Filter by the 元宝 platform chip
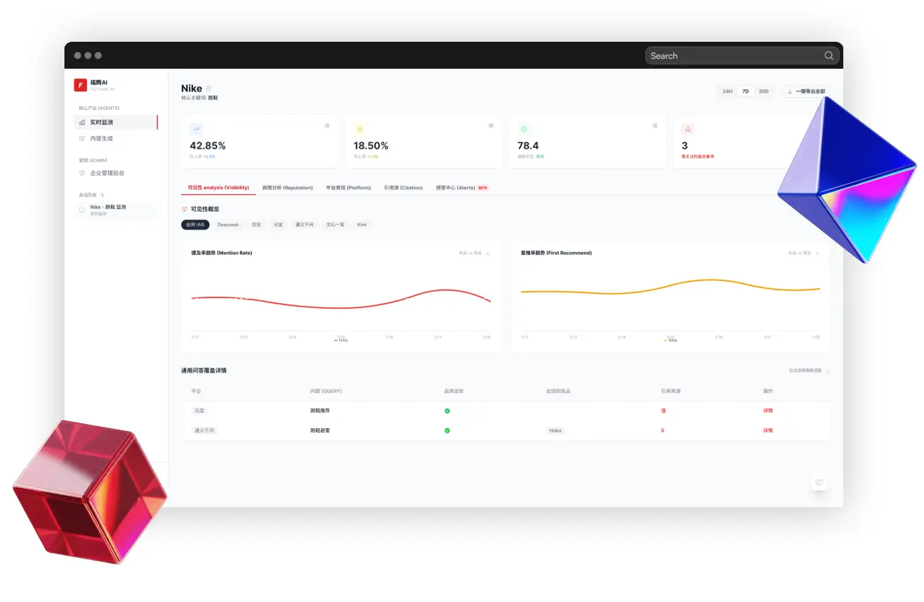Screen dimensions: 924x602 (278, 225)
